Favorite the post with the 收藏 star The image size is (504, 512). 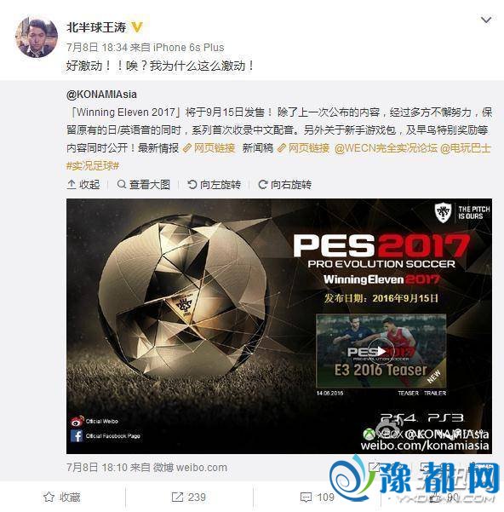coord(62,498)
